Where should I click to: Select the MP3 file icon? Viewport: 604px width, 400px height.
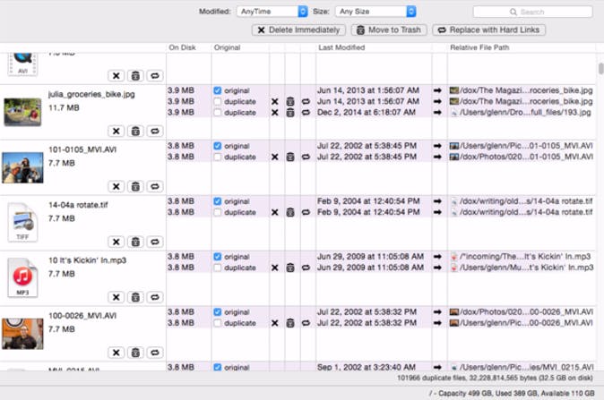coord(22,277)
